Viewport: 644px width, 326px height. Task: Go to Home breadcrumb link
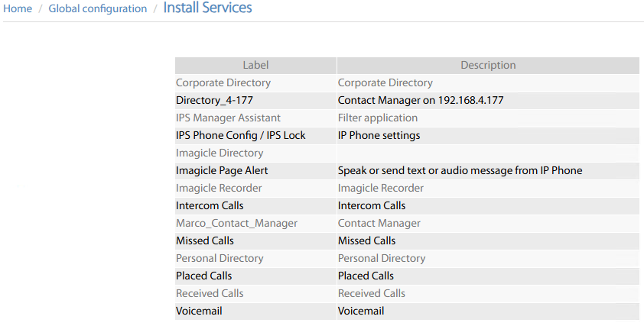[18, 9]
